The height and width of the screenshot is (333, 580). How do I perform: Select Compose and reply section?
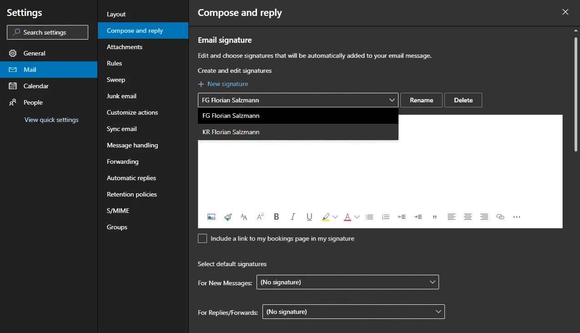143,30
